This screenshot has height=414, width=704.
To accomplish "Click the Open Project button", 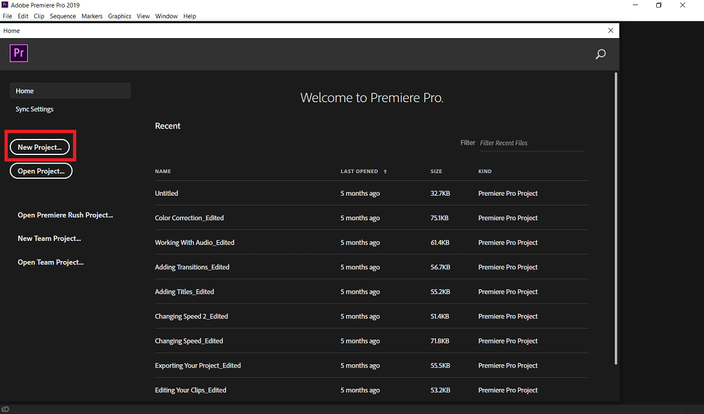I will (41, 171).
